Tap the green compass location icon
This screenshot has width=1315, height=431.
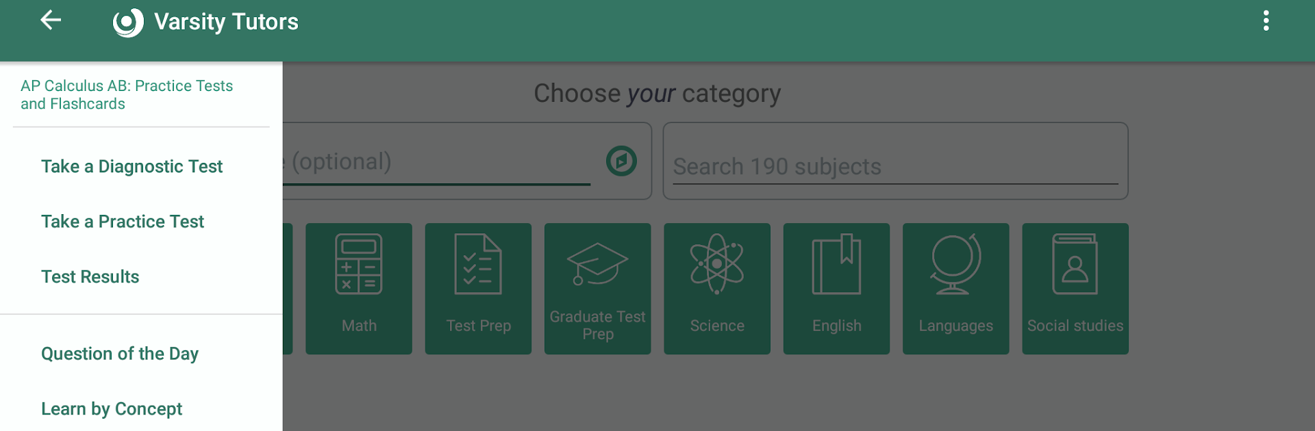621,161
